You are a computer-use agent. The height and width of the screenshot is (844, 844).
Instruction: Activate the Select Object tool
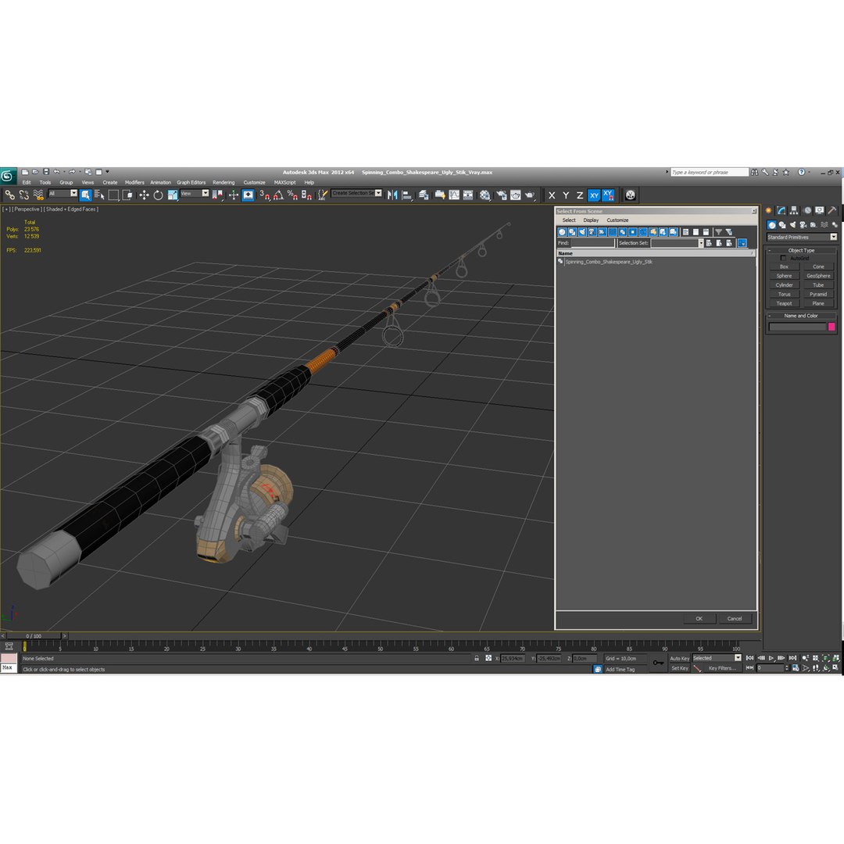pyautogui.click(x=85, y=195)
